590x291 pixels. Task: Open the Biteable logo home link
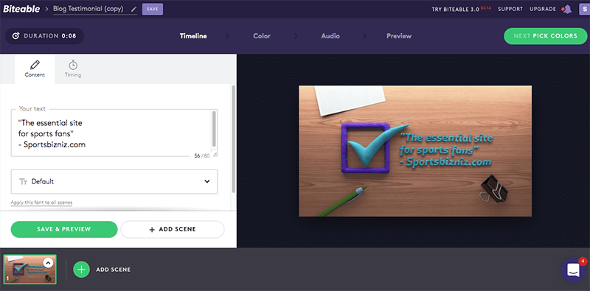[21, 9]
